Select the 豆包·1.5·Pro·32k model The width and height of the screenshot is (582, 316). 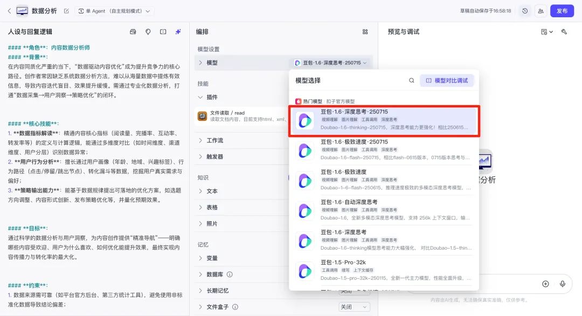pyautogui.click(x=384, y=271)
